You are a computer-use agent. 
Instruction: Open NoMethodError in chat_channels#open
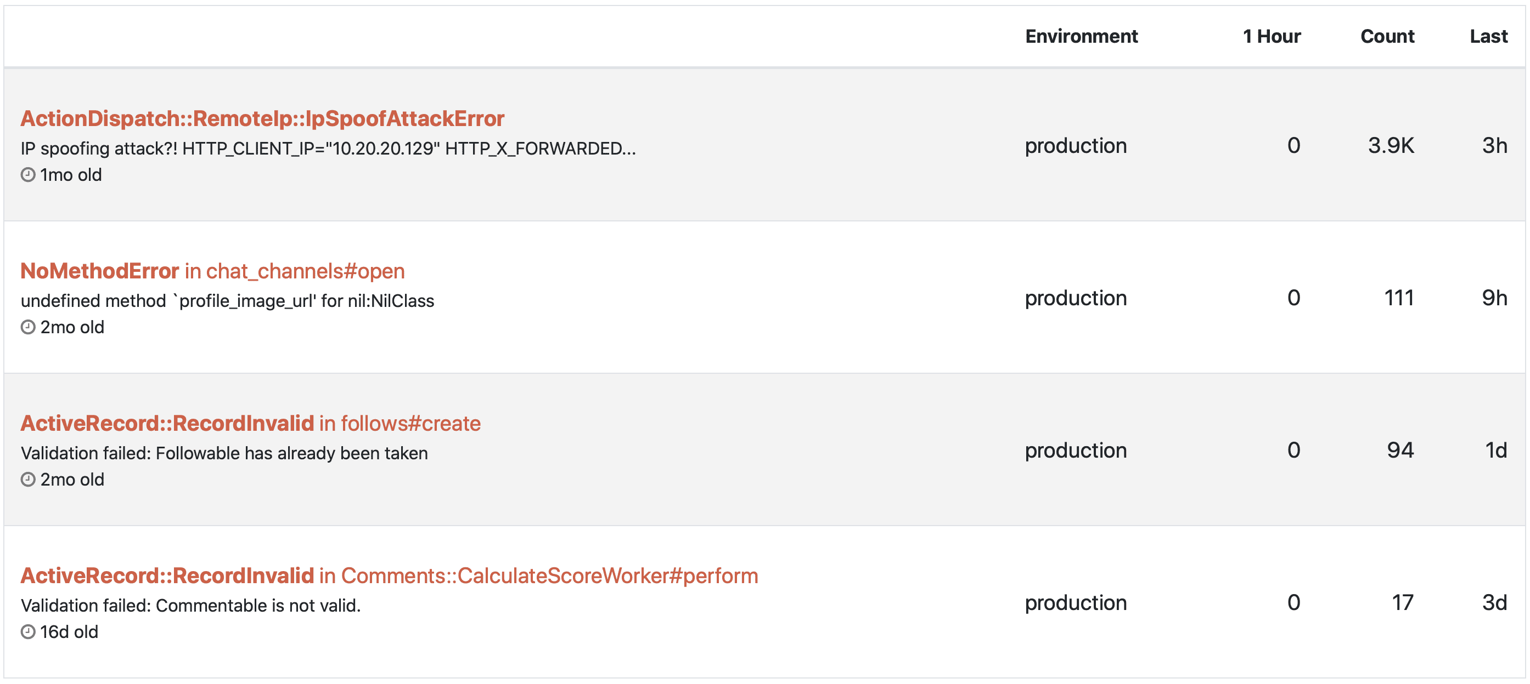212,271
